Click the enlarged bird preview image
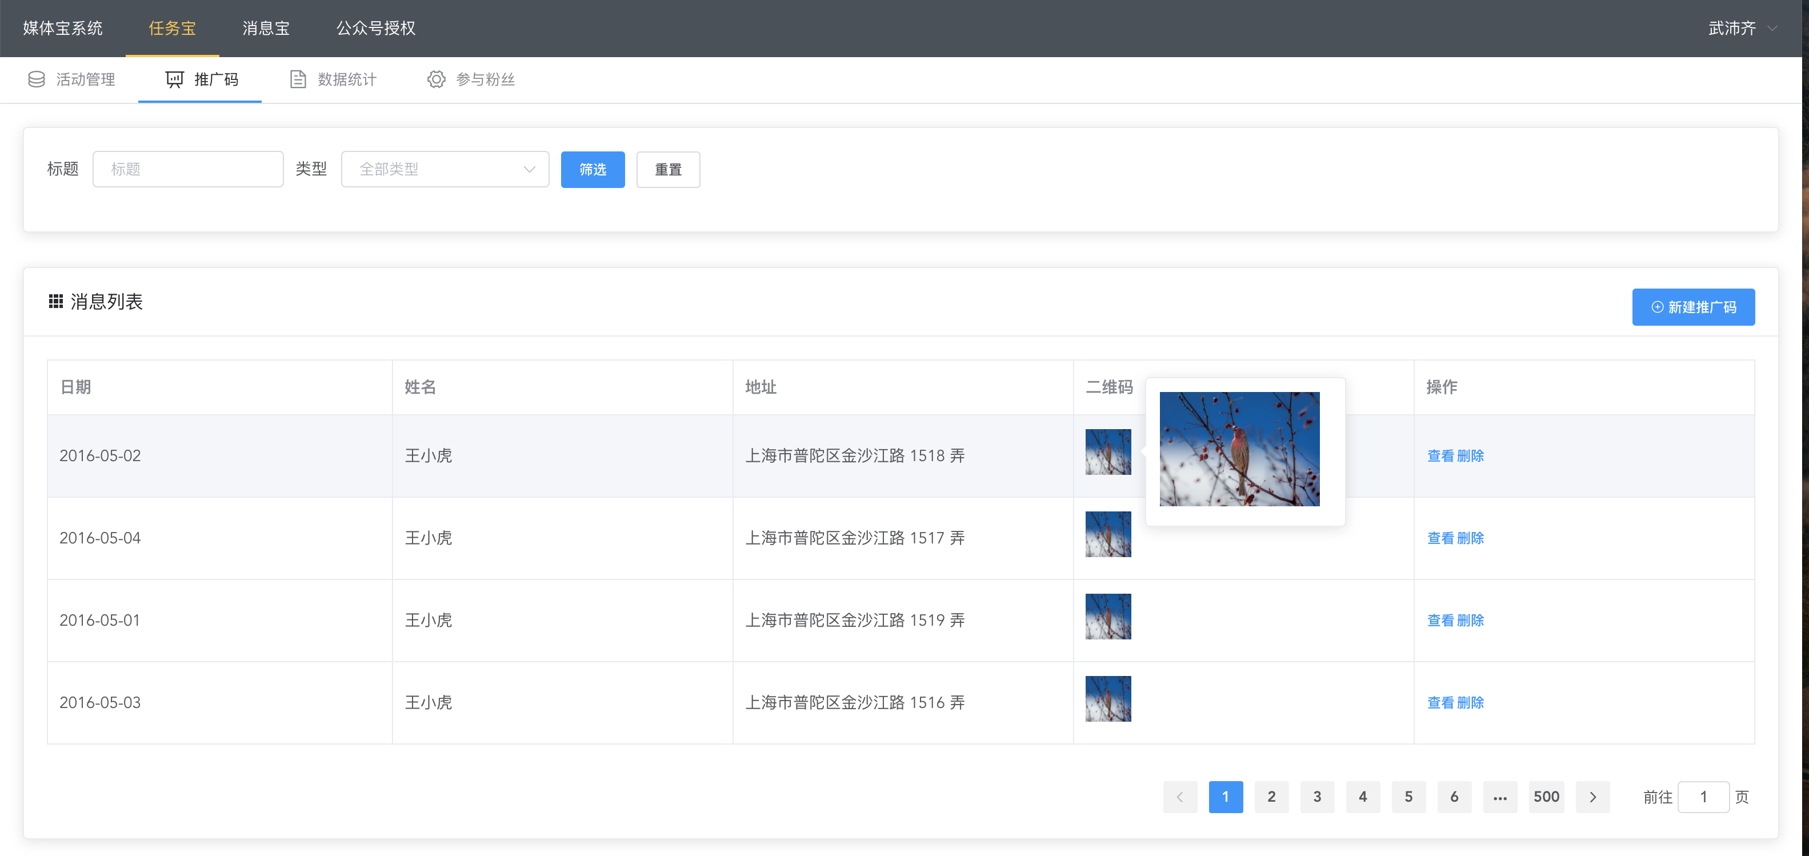Image resolution: width=1809 pixels, height=856 pixels. click(x=1239, y=449)
